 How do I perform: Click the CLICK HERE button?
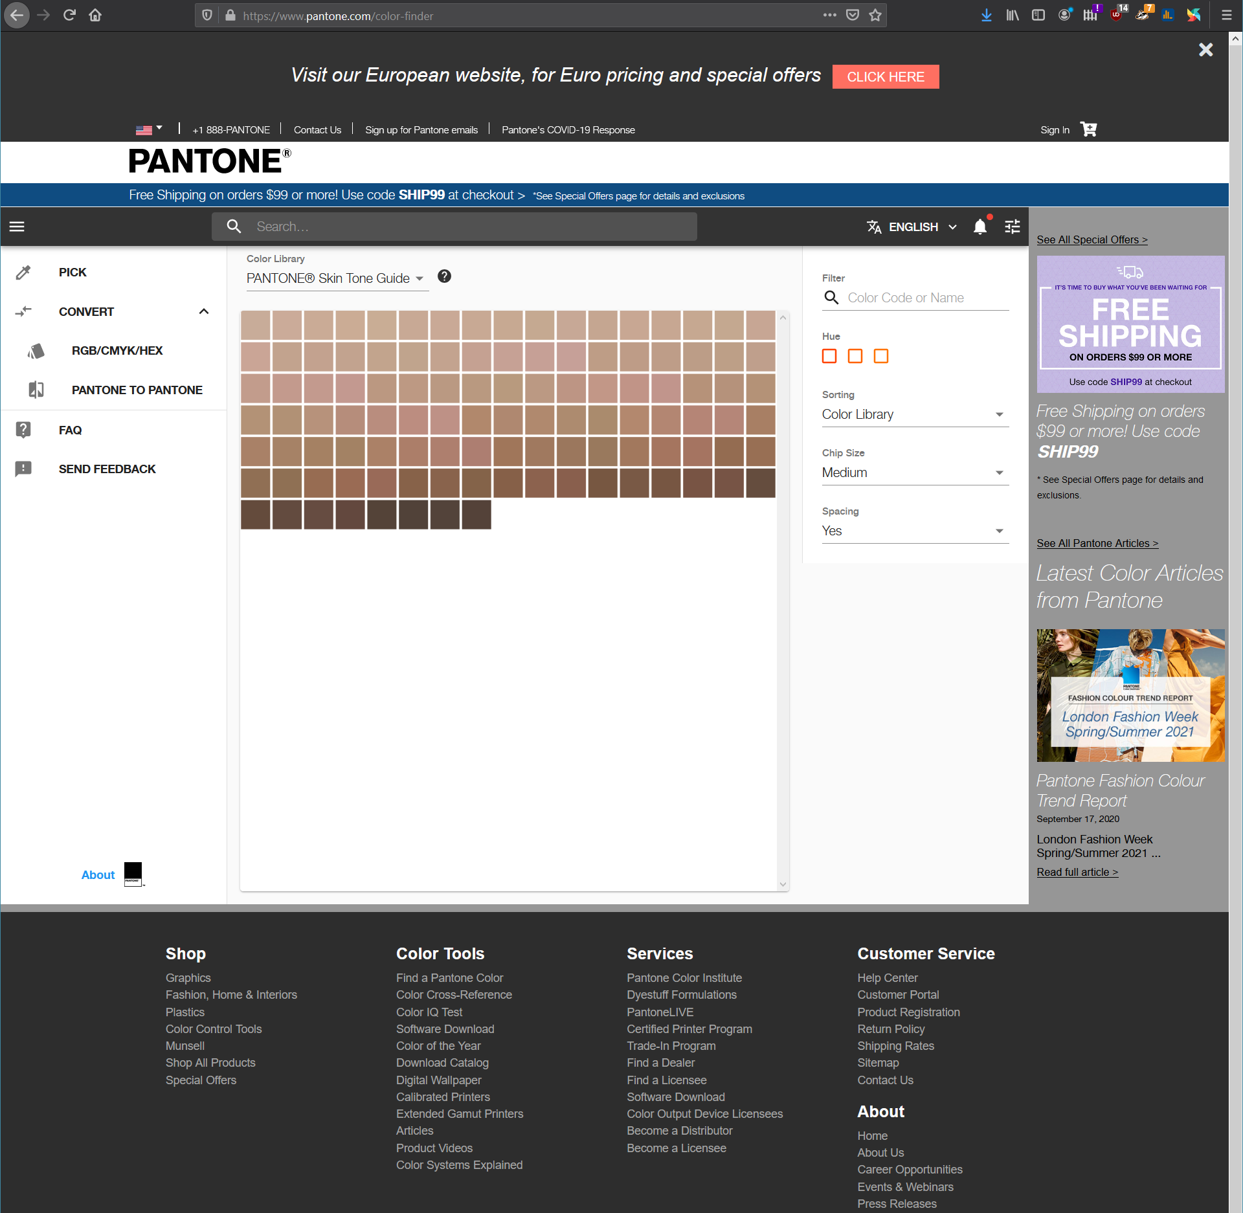click(885, 76)
